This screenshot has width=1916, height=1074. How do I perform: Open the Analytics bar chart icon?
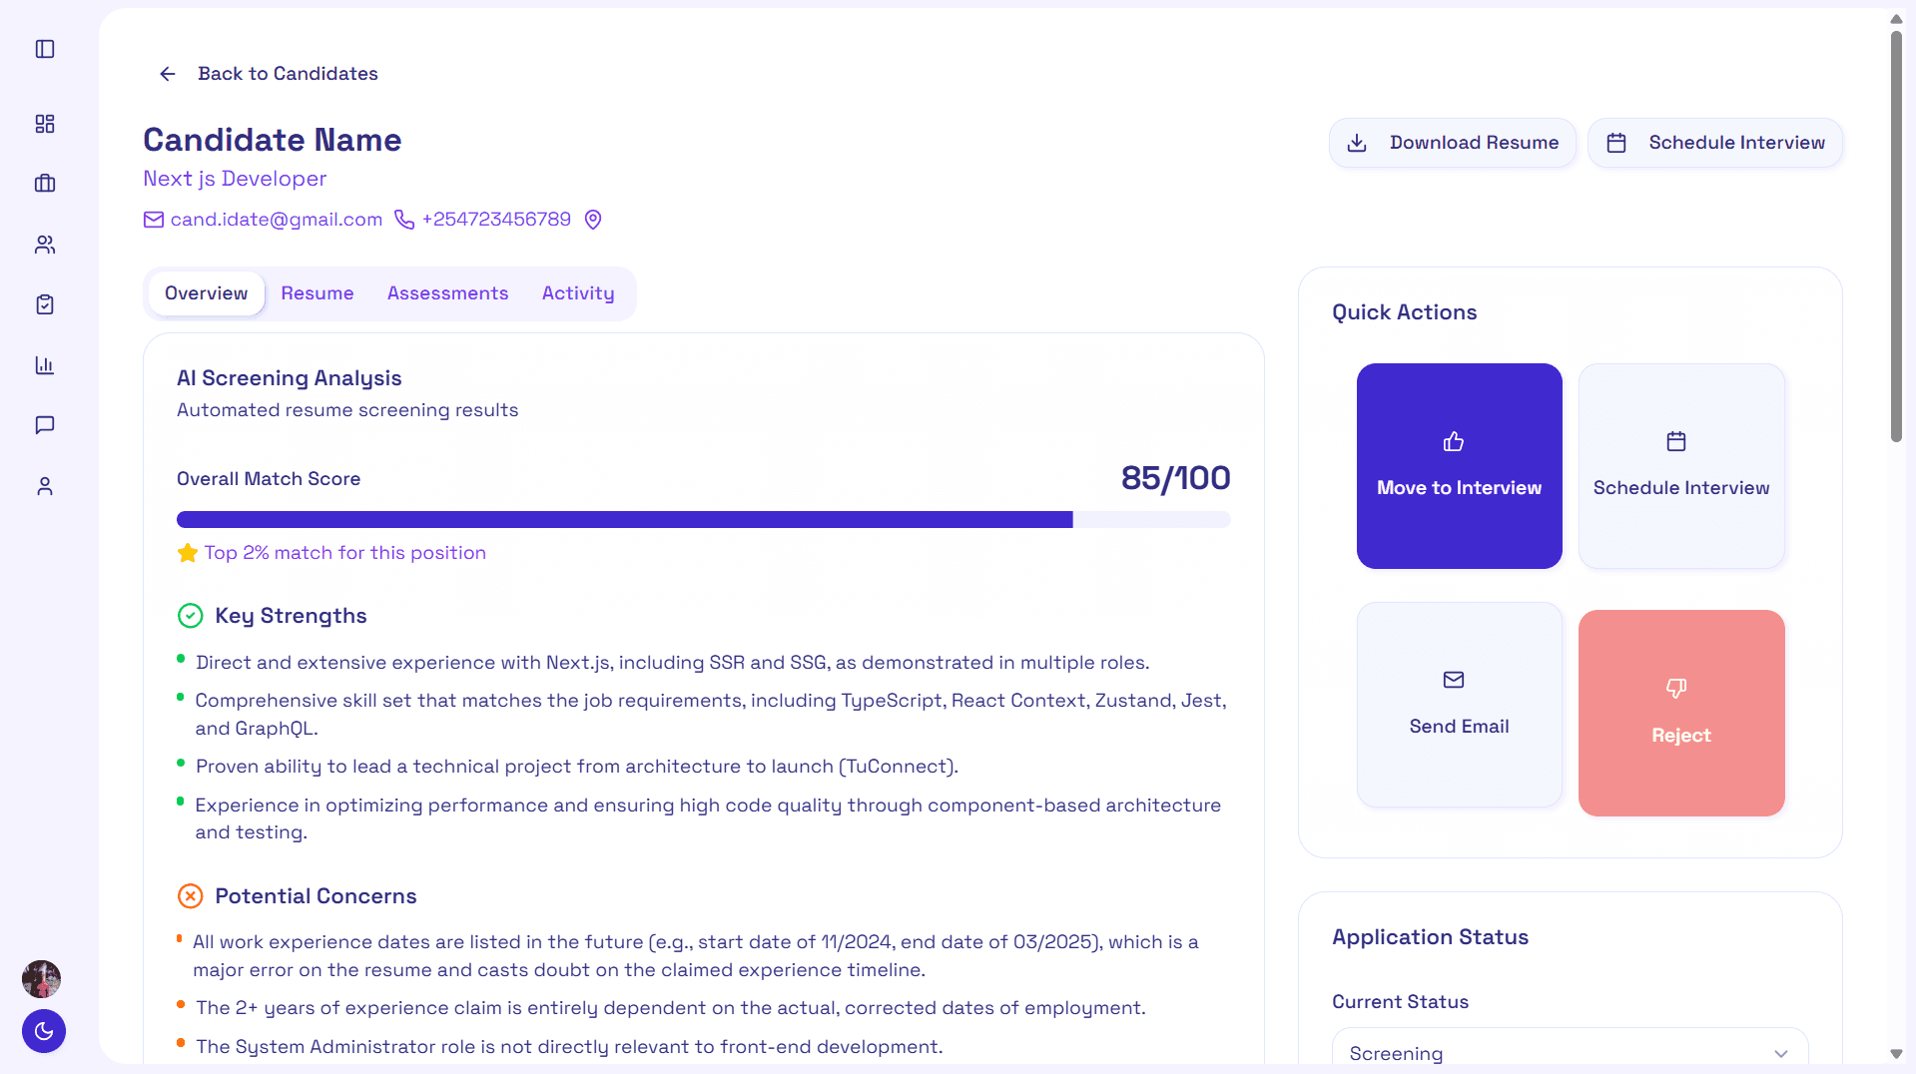(44, 365)
